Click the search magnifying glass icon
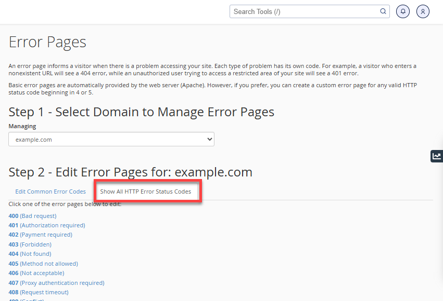Screen dimensions: 443x301 coord(383,11)
